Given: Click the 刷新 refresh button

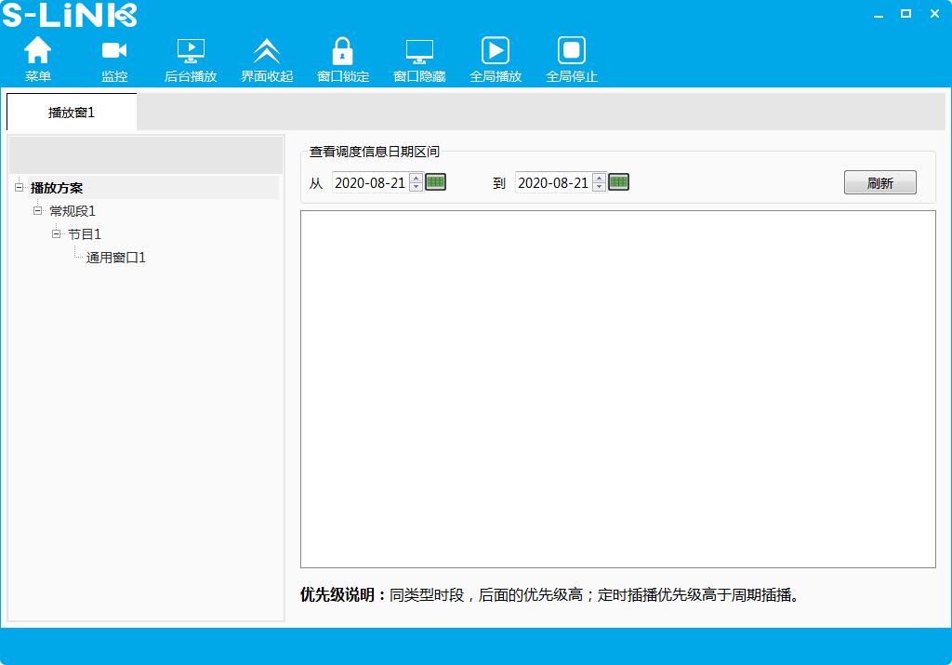Looking at the screenshot, I should [879, 182].
